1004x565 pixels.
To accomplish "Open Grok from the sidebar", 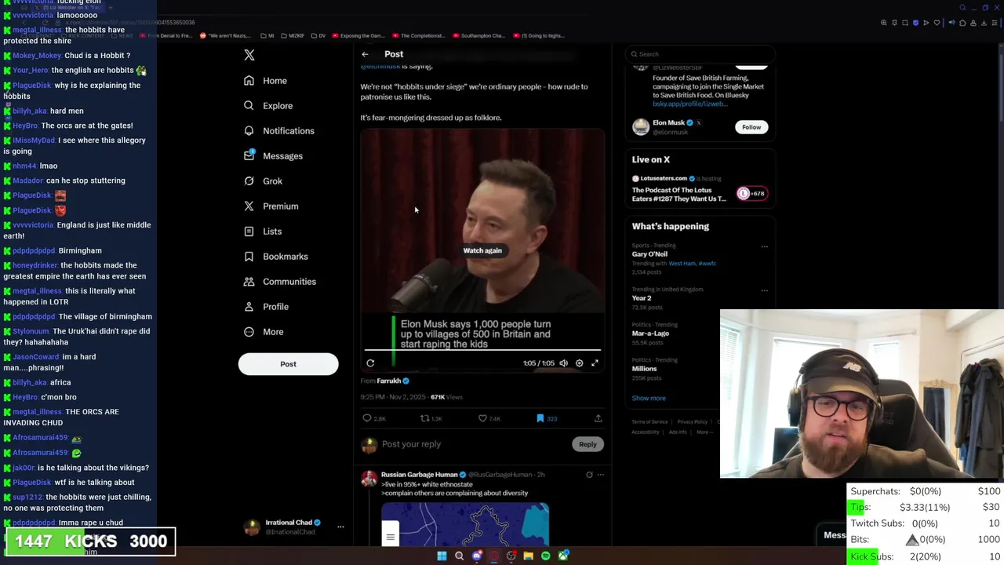I will 263,181.
